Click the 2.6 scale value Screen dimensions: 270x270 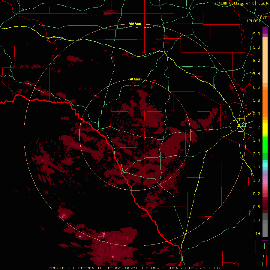point(256,154)
